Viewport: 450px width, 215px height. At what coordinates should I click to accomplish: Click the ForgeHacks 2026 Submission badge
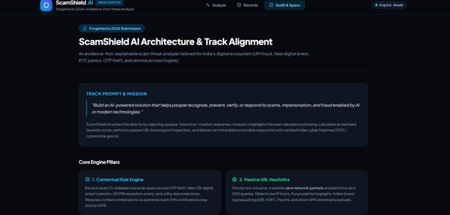(x=112, y=28)
